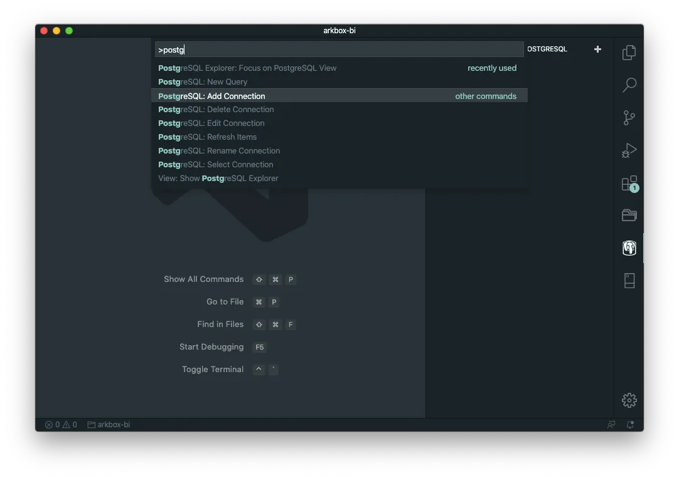This screenshot has height=478, width=679.
Task: Click errors and warnings status indicator
Action: 61,425
